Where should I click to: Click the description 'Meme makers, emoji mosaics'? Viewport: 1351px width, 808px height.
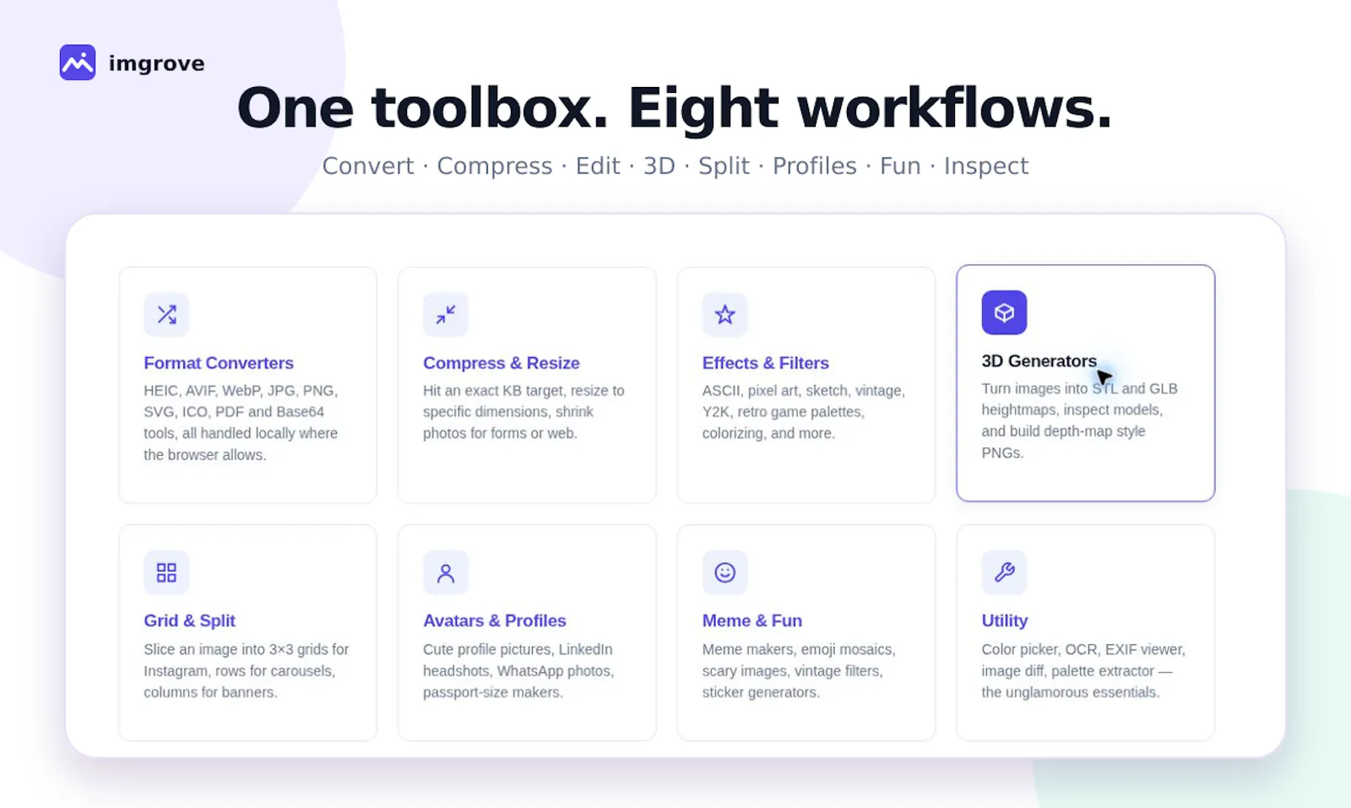(799, 670)
